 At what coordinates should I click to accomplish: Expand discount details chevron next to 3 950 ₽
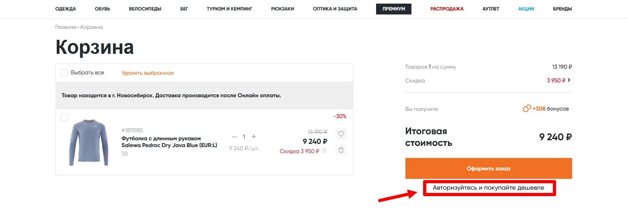pyautogui.click(x=569, y=80)
